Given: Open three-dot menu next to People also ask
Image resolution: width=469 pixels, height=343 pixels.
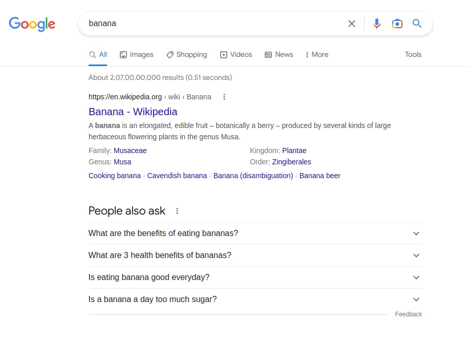Looking at the screenshot, I should tap(177, 211).
